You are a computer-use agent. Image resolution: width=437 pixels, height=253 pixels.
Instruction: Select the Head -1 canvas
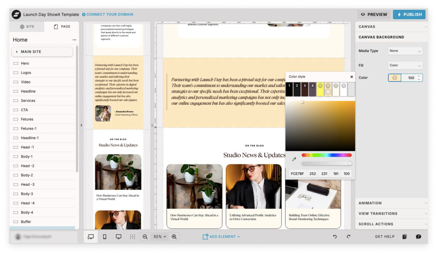click(x=43, y=147)
